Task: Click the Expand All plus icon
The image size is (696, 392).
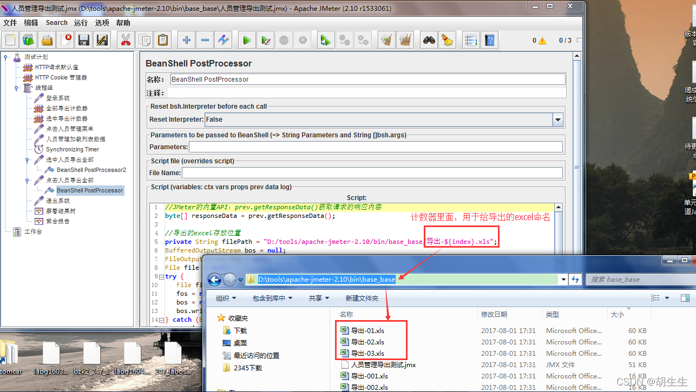Action: click(x=187, y=40)
